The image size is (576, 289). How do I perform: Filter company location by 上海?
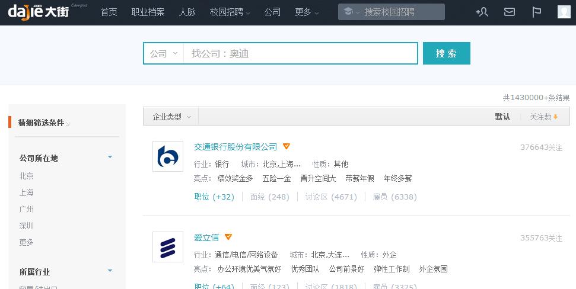[x=27, y=192]
